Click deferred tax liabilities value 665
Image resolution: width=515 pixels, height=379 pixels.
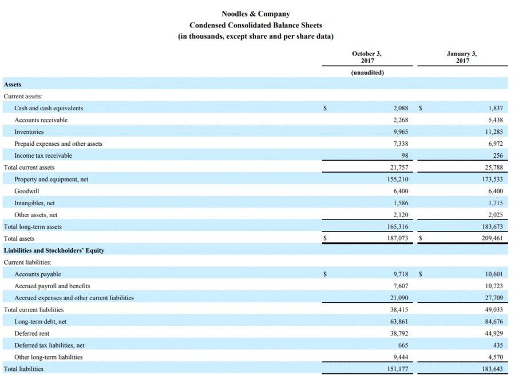point(403,345)
